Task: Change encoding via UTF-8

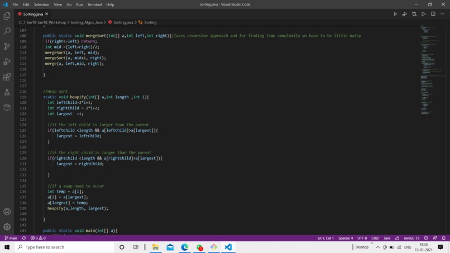Action: coord(362,238)
